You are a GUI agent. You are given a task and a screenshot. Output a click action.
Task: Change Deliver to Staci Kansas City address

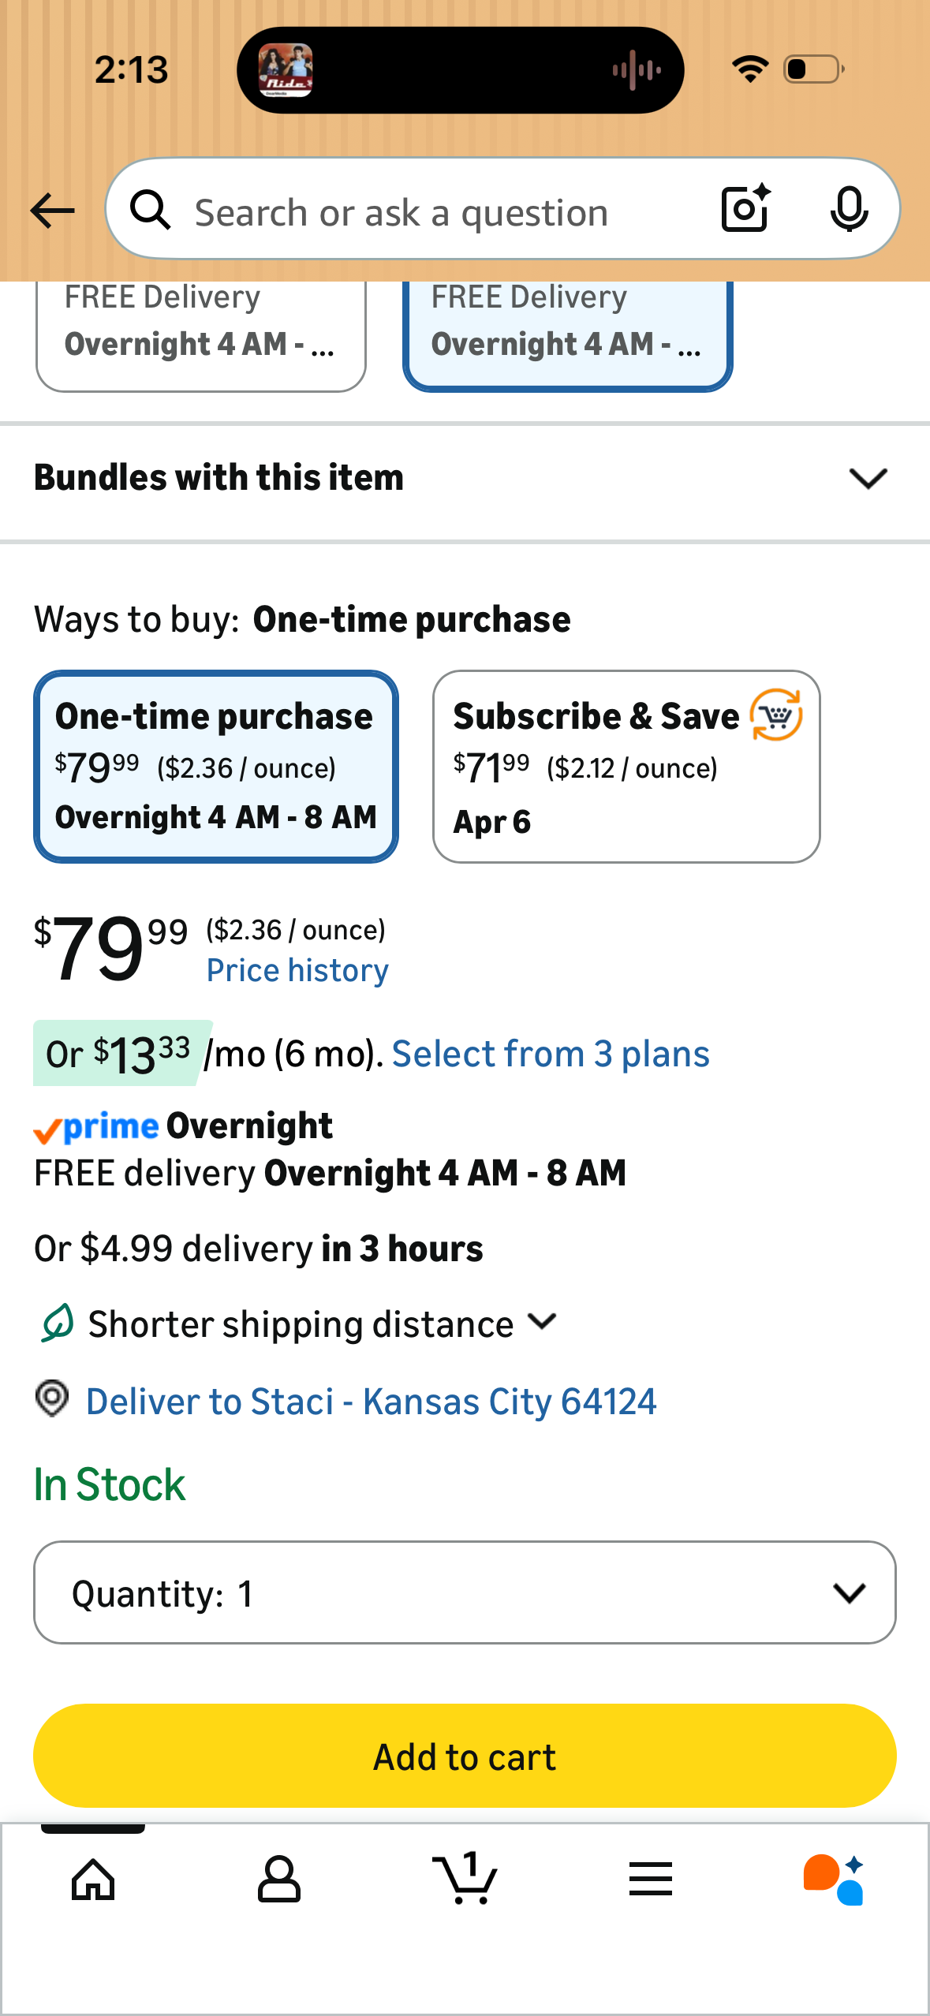click(x=371, y=1402)
